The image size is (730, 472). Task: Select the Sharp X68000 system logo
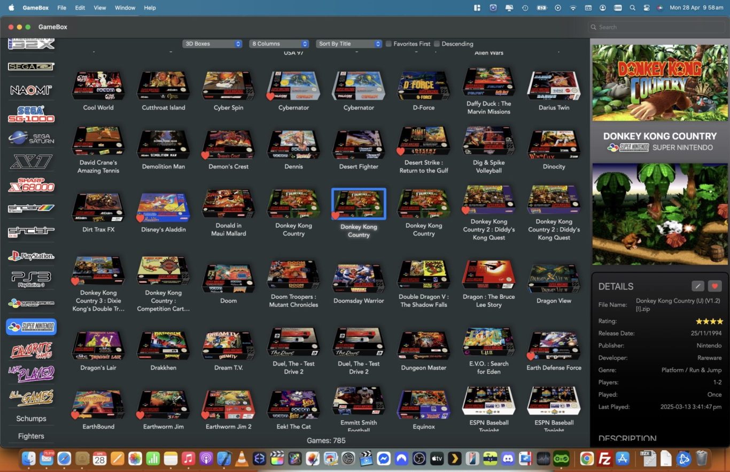coord(31,185)
